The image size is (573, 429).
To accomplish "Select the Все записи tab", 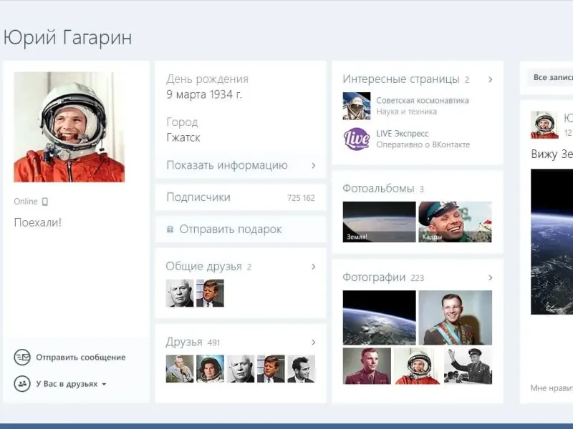I will (x=551, y=77).
